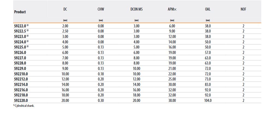
Task: Select product S9226.0
Action: 20,53
